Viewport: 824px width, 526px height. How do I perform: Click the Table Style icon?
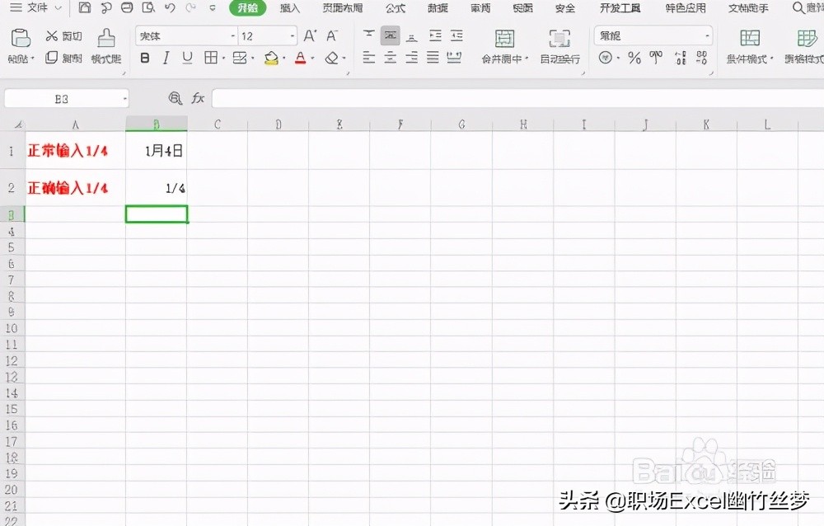click(808, 39)
